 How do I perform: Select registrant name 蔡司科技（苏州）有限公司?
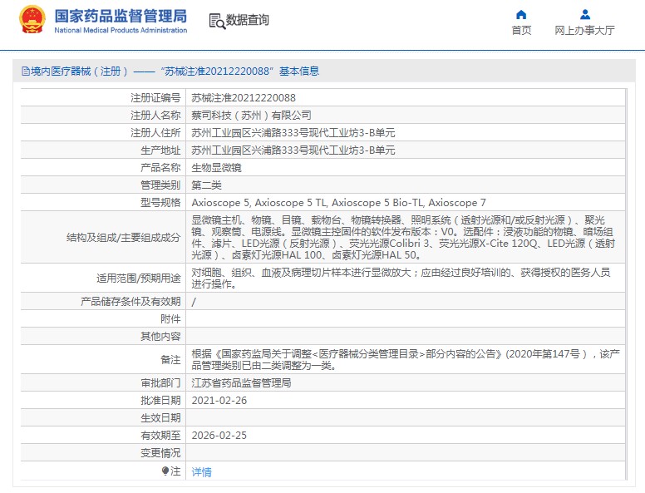point(251,116)
